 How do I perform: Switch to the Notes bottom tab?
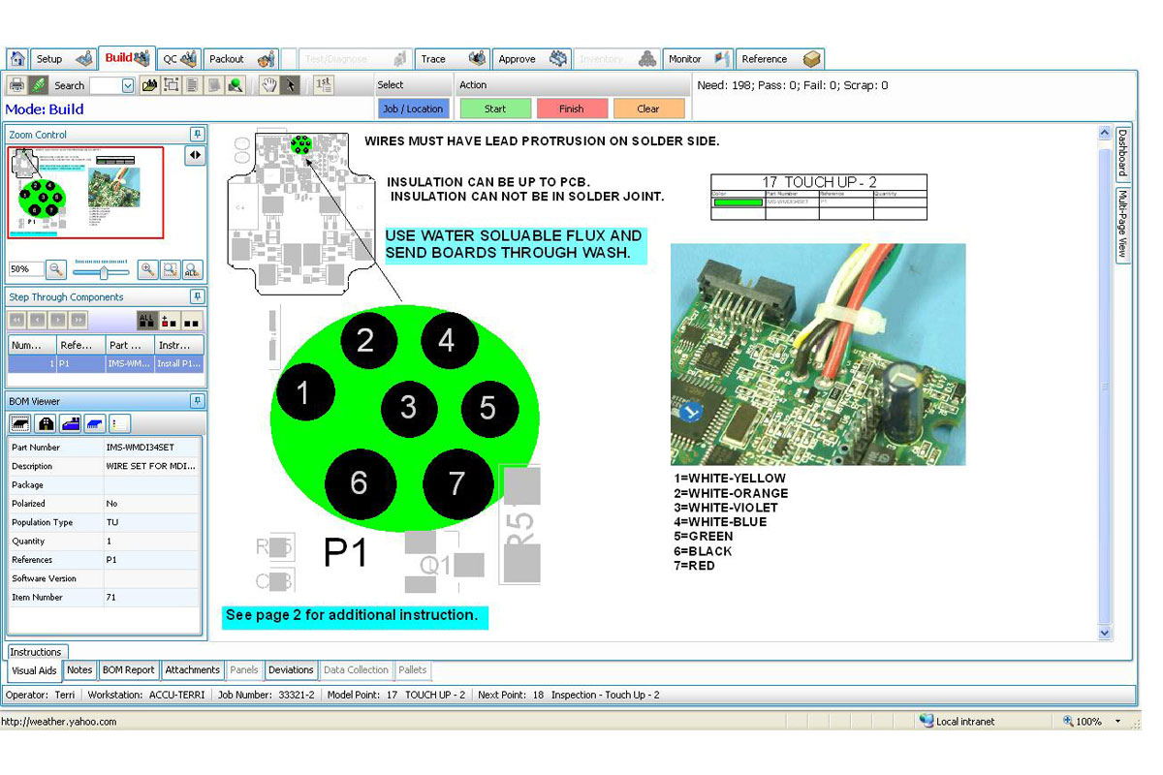79,669
